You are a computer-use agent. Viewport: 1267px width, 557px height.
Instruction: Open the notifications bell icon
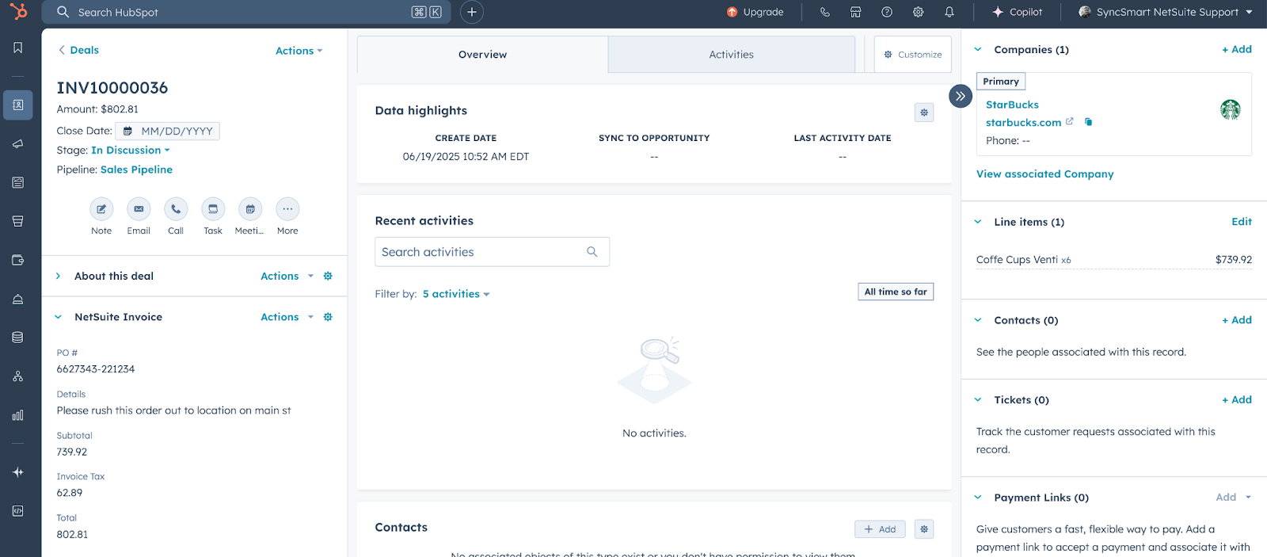click(949, 12)
